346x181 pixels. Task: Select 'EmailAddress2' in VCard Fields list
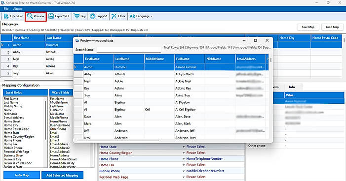60,148
